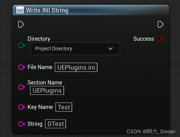This screenshot has width=180, height=137.
Task: Select the DTest string value field
Action: click(55, 124)
